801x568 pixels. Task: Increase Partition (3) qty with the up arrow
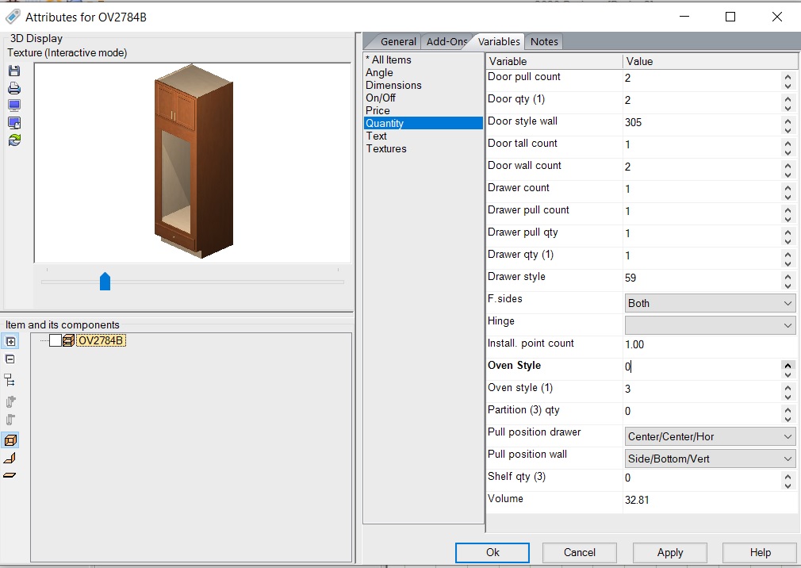788,411
